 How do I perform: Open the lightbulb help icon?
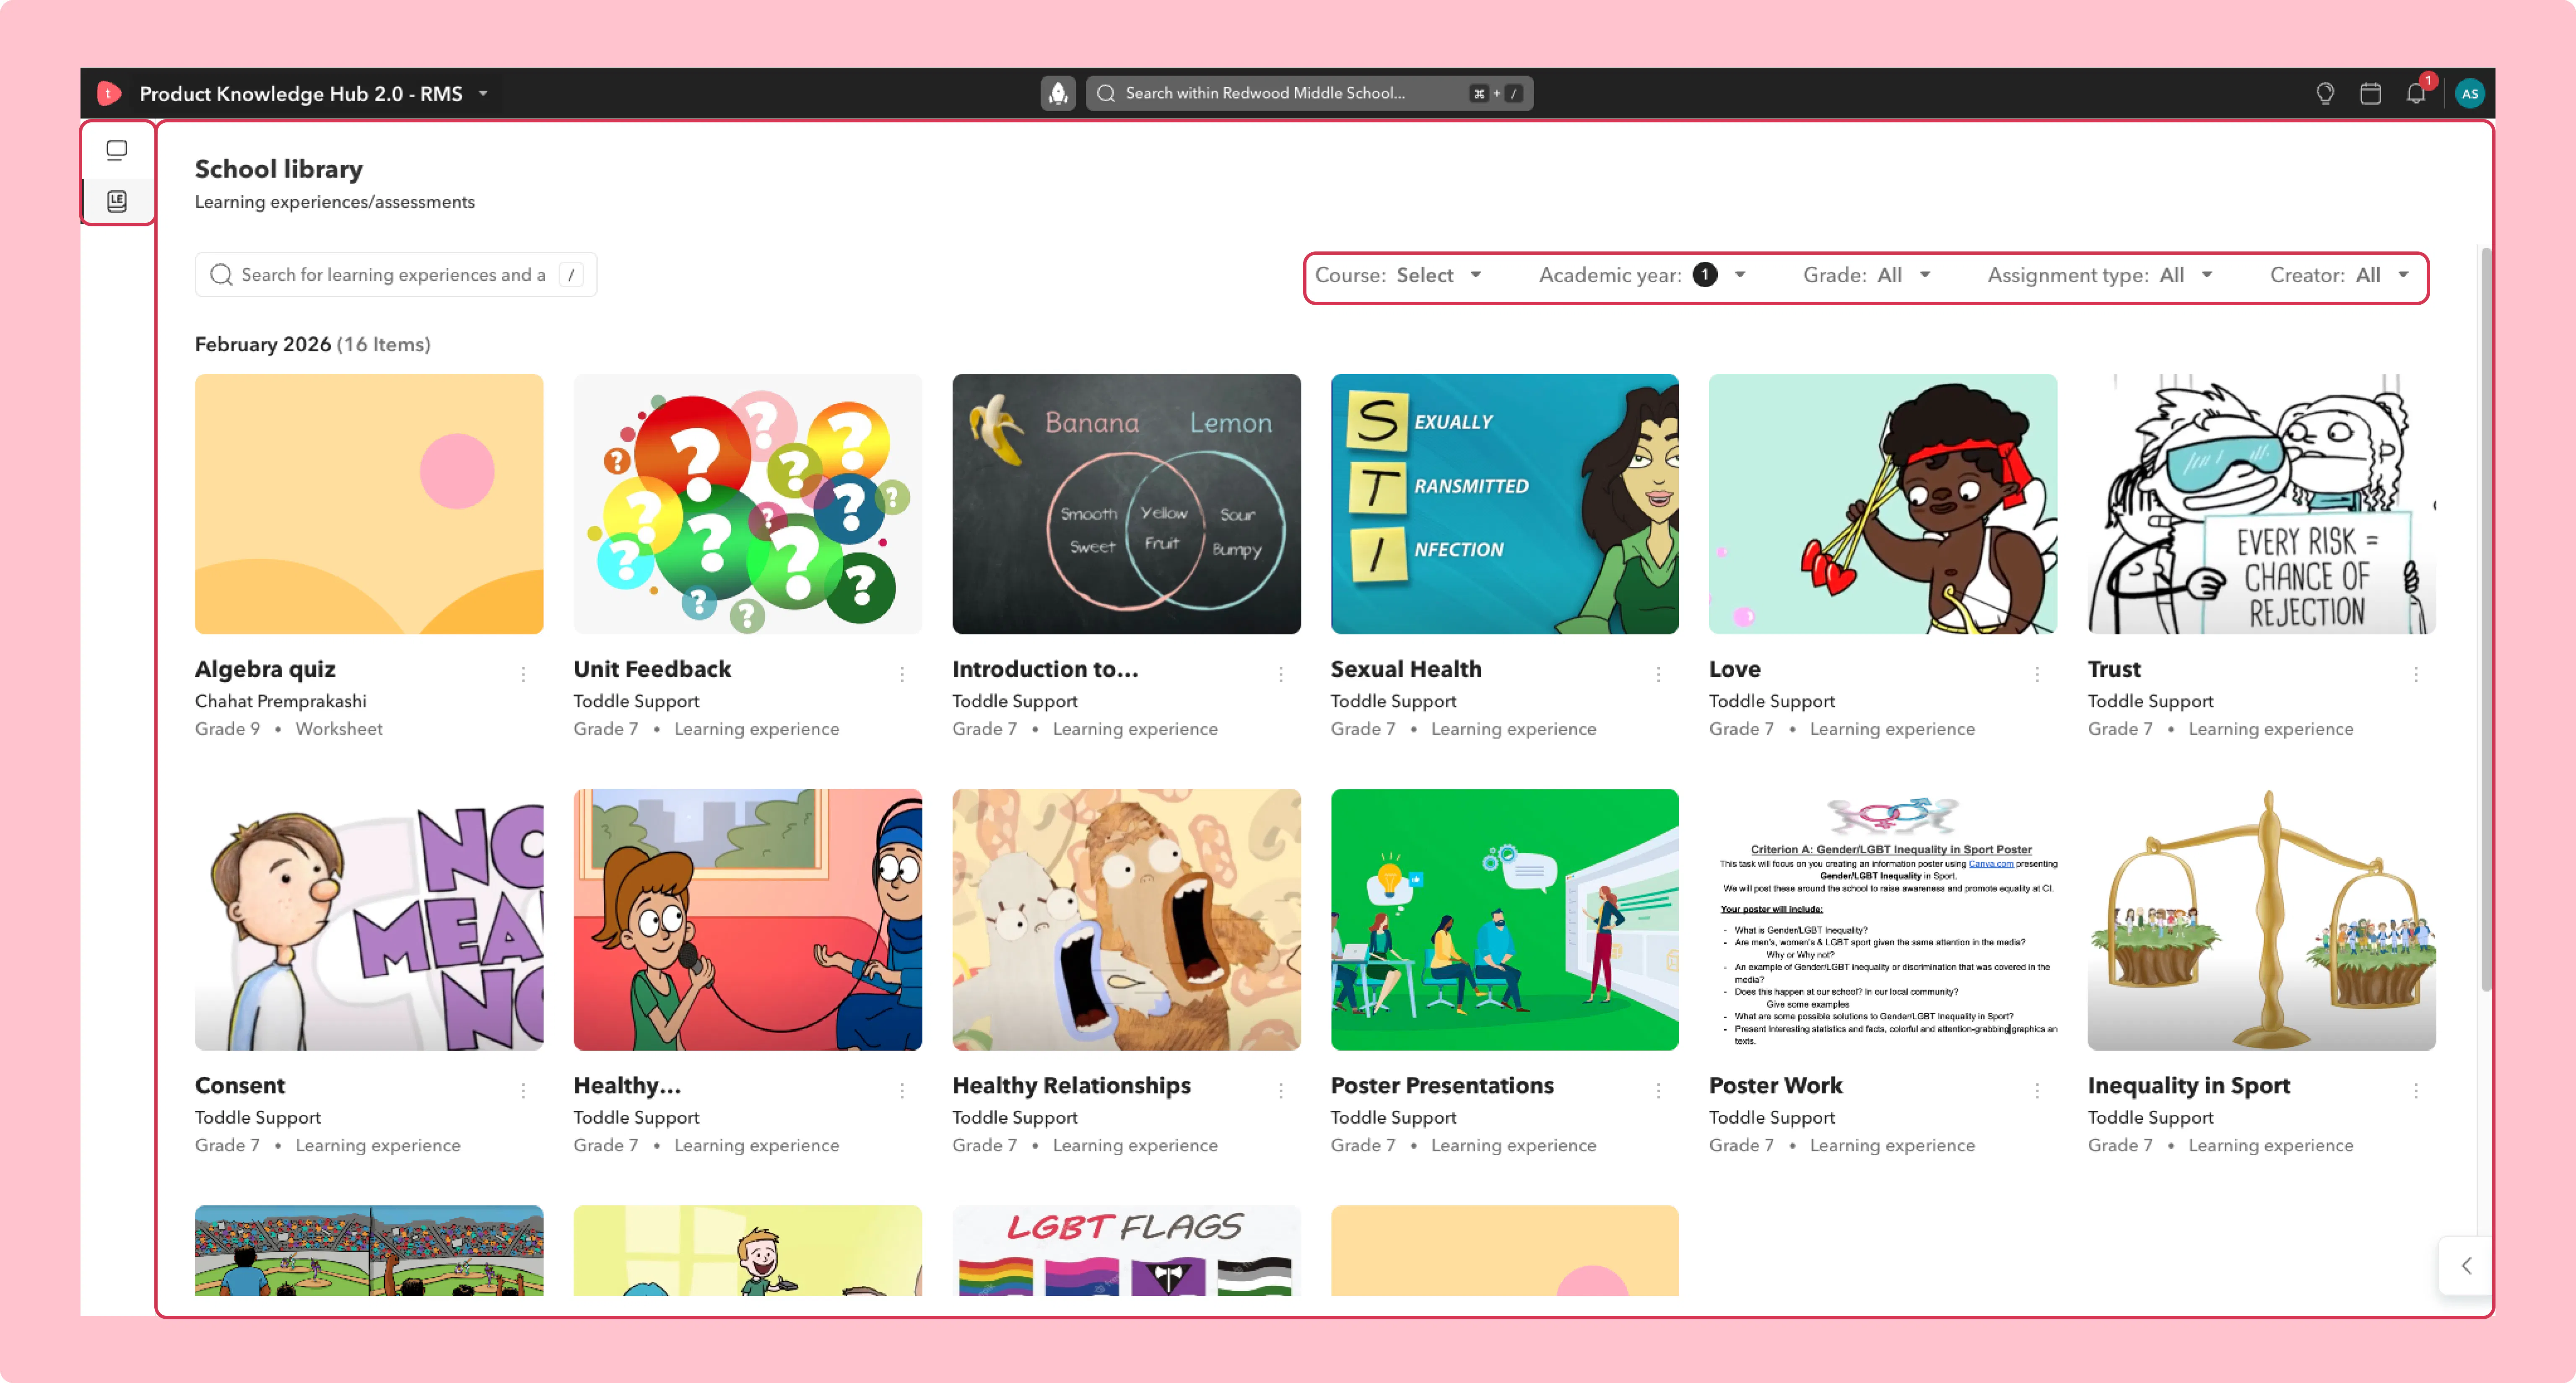(2325, 93)
